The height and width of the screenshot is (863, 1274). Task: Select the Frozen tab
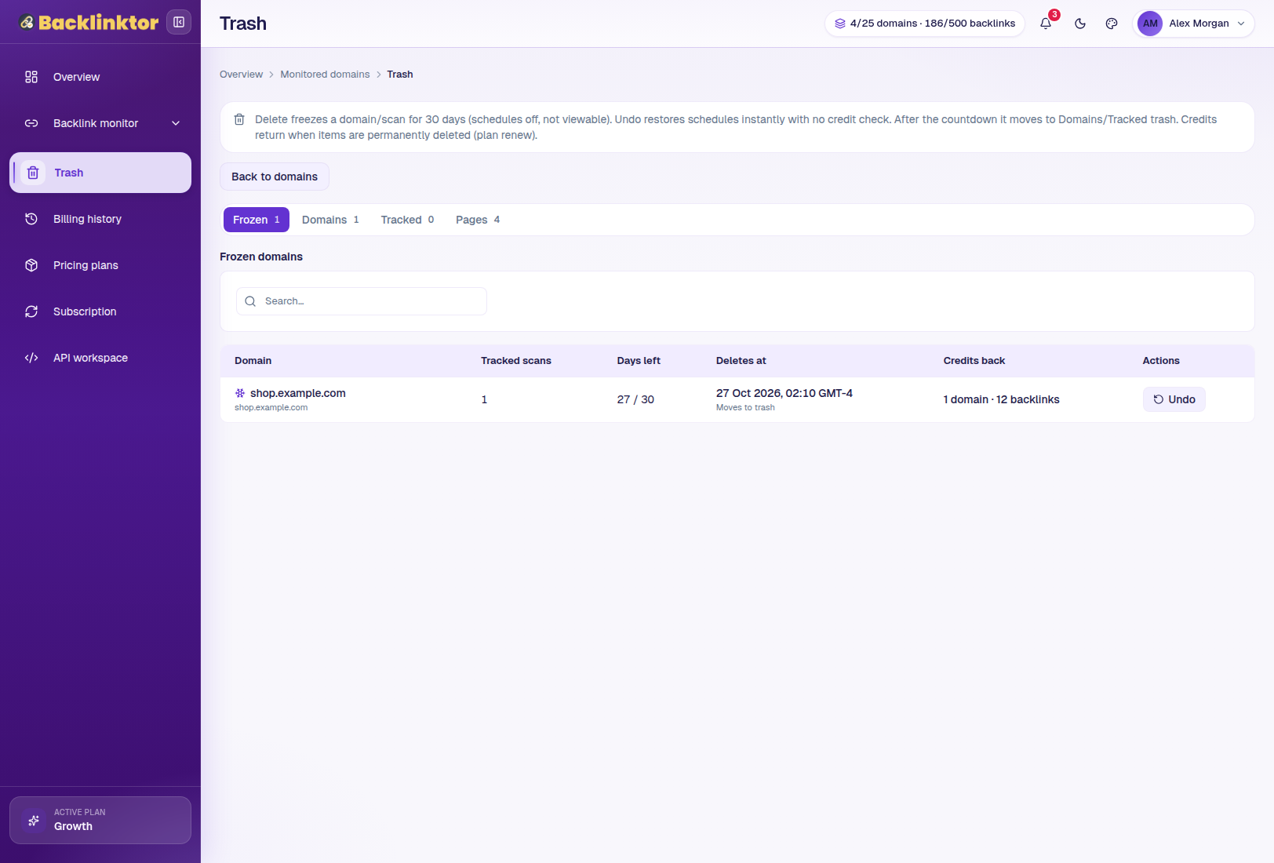[257, 220]
